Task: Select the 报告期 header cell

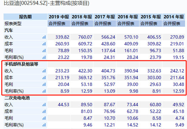Action: tap(25, 17)
